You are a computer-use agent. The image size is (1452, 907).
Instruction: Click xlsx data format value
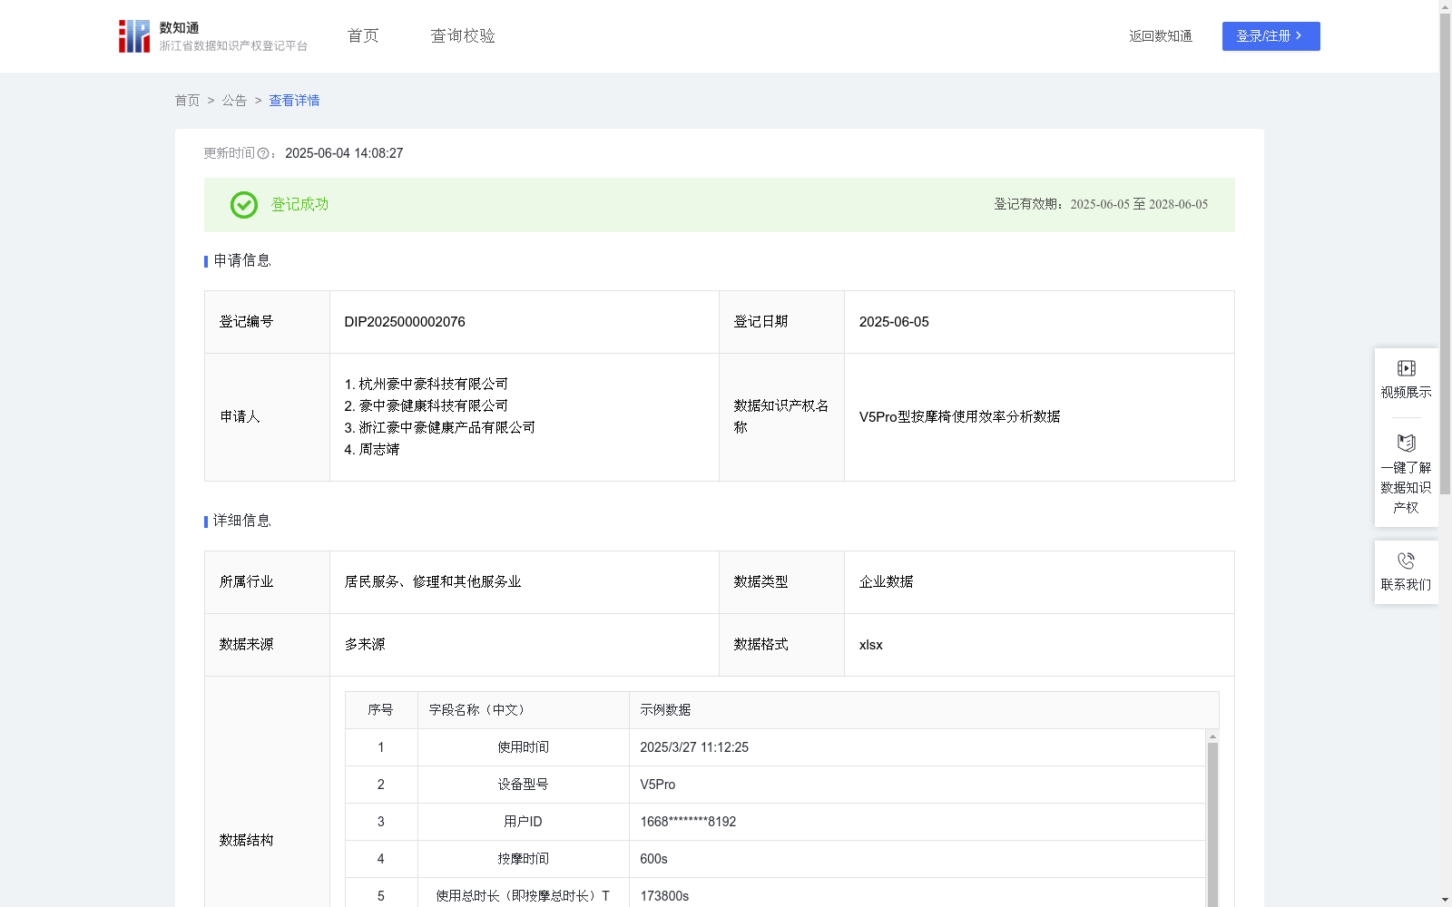coord(870,645)
